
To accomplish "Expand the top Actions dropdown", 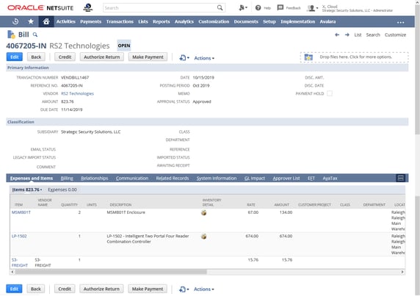I will [x=204, y=58].
